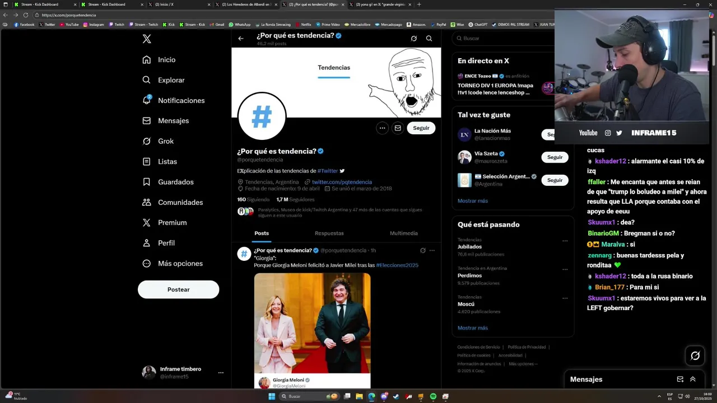Image resolution: width=717 pixels, height=403 pixels.
Task: Open Listas in the sidebar
Action: coord(160,162)
